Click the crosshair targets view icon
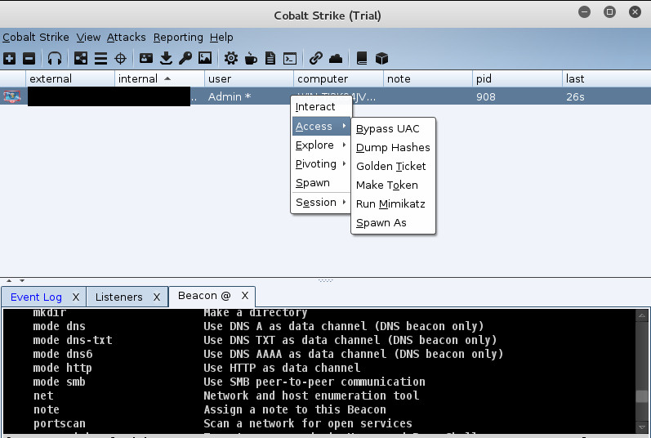 [121, 58]
